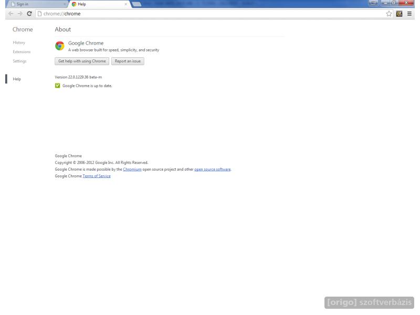Screen dimensions: 420x315
Task: Open the Chrome hamburger menu
Action: point(409,14)
